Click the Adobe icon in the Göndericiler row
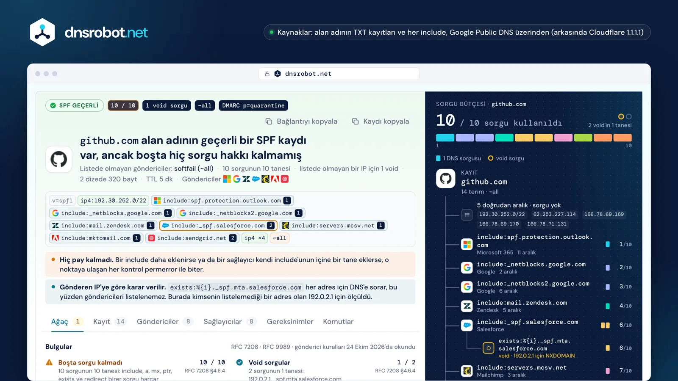678x381 pixels. 275,179
